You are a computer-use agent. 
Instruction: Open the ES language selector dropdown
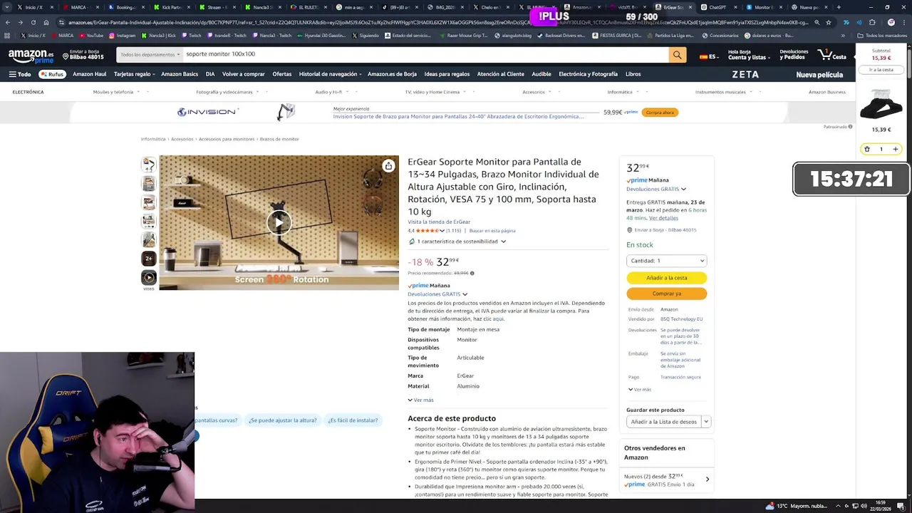[x=708, y=56]
